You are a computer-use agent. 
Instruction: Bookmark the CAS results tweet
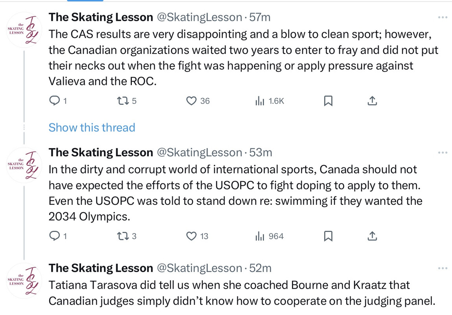pyautogui.click(x=328, y=101)
